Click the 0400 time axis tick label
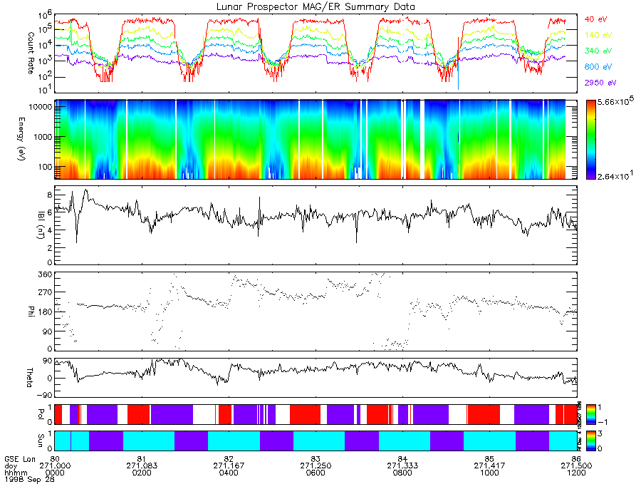 tap(229, 473)
